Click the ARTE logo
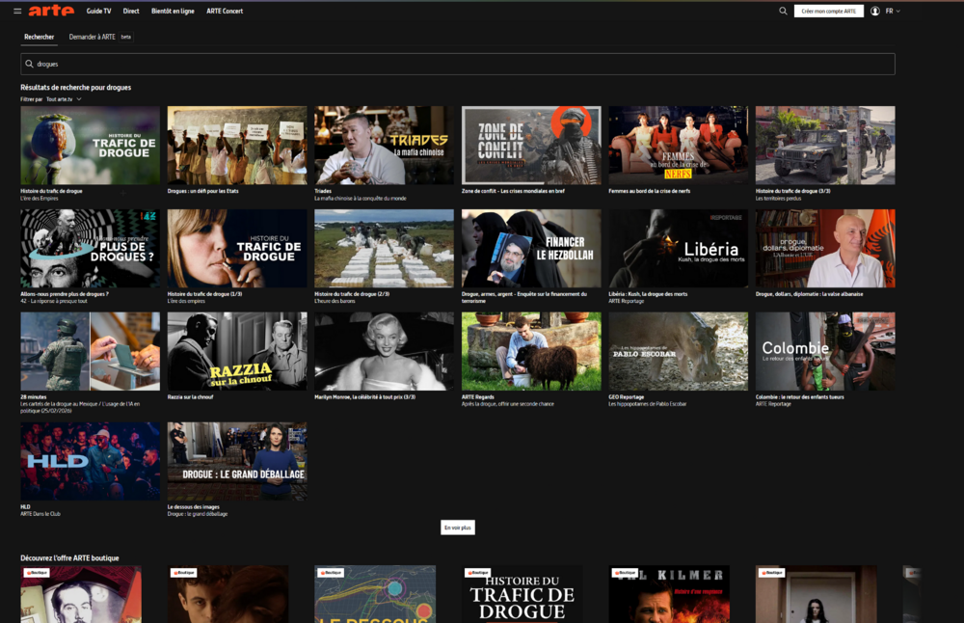 tap(51, 11)
